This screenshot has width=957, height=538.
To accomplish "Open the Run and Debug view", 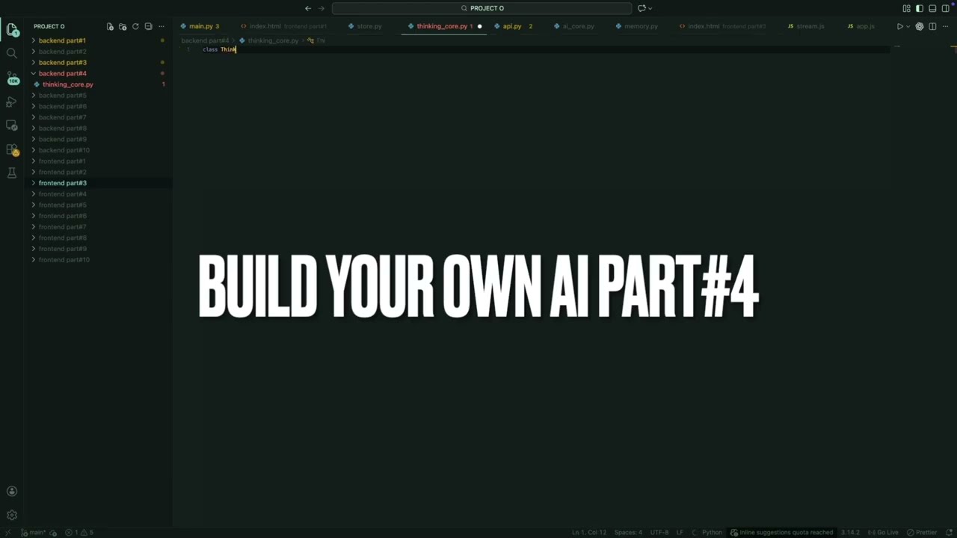I will 12,102.
